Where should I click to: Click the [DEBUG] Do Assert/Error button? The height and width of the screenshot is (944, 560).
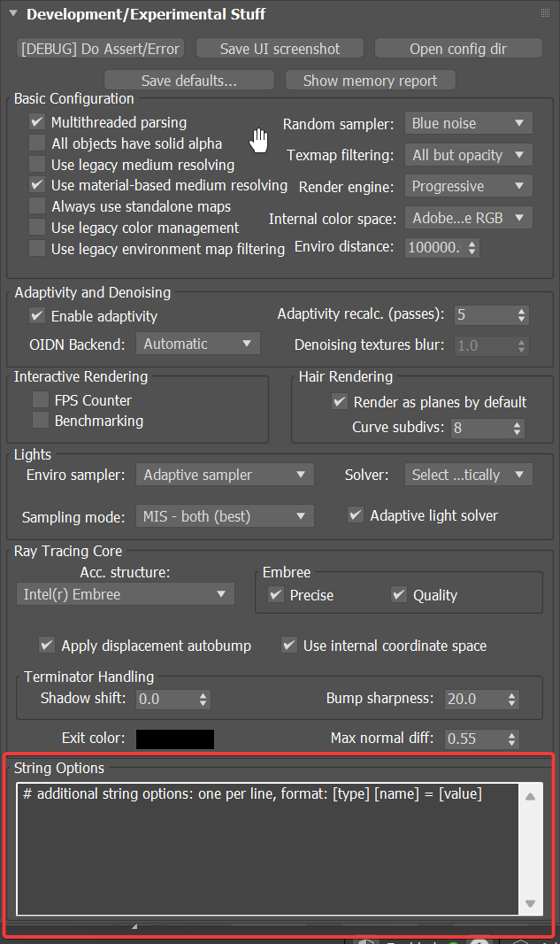click(100, 49)
